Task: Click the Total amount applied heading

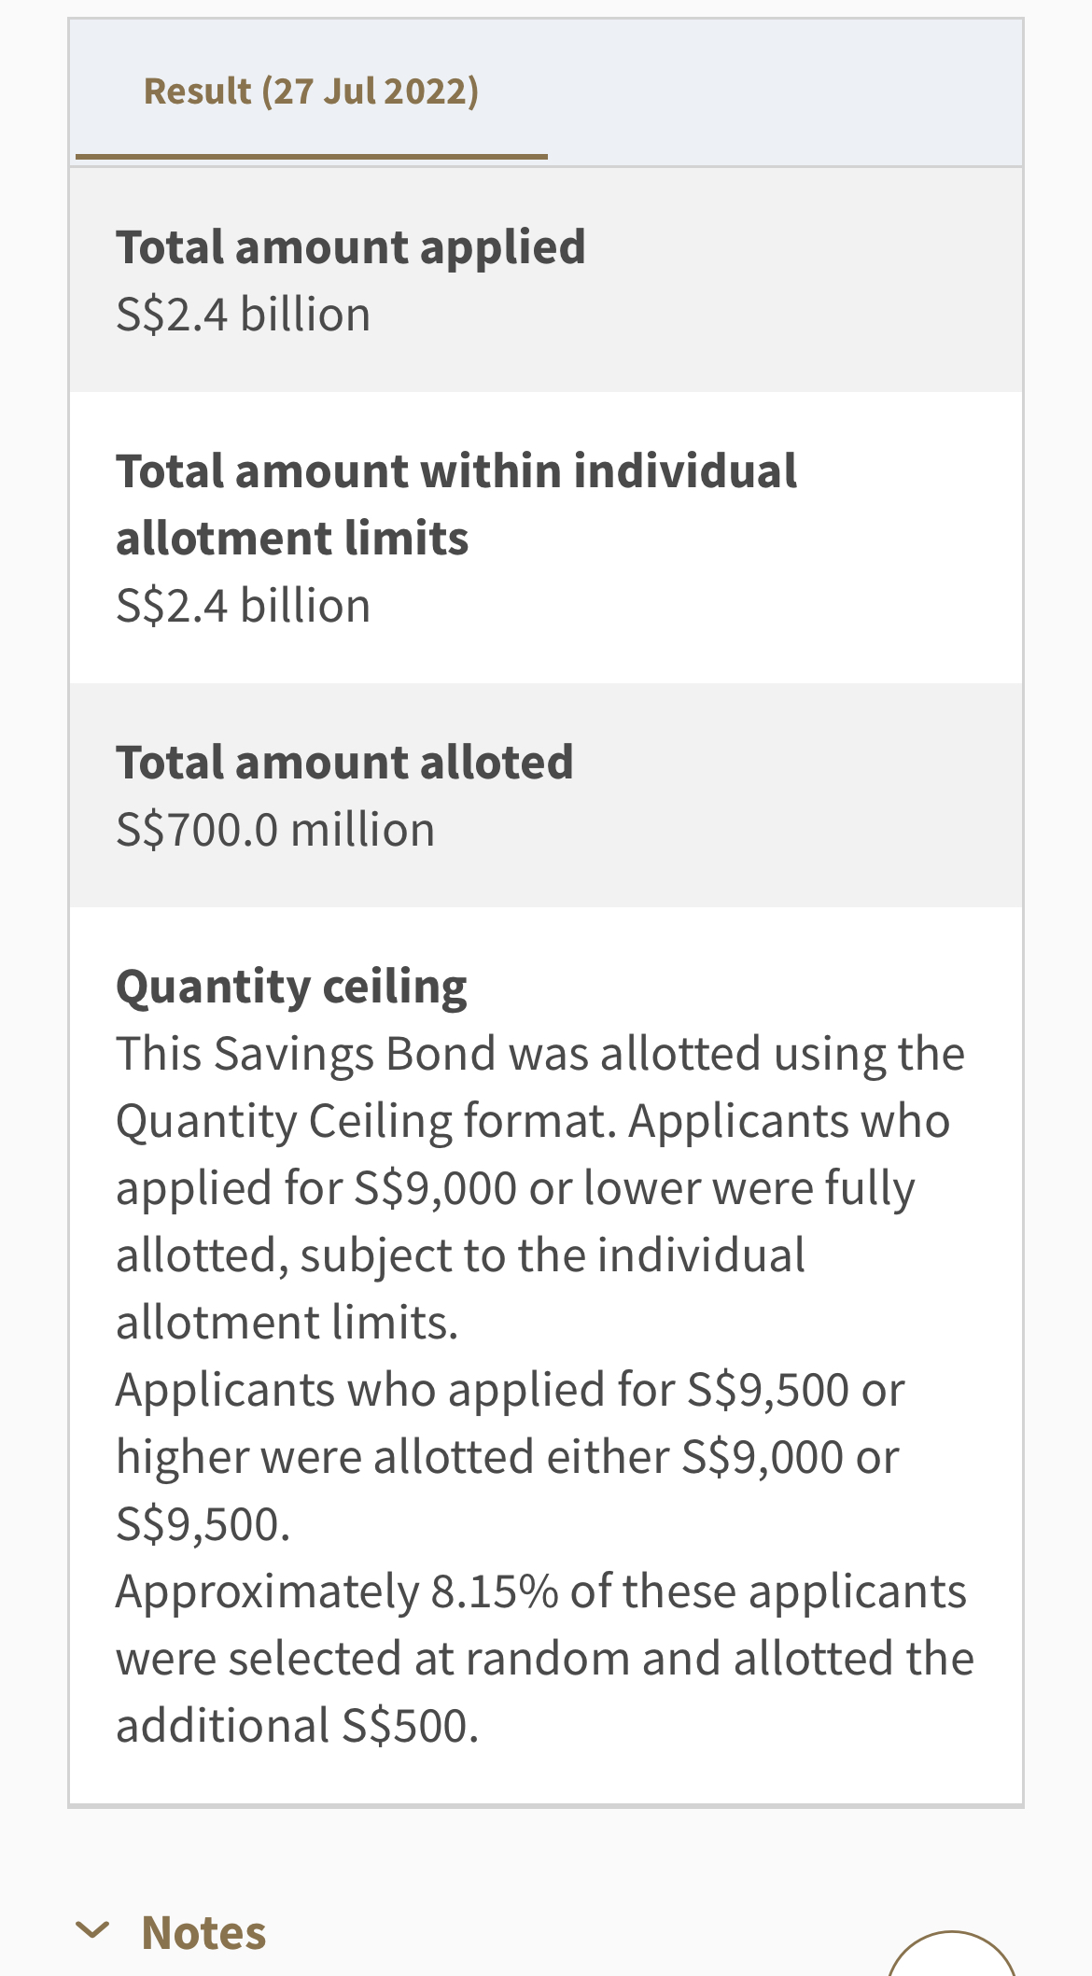Action: [350, 247]
